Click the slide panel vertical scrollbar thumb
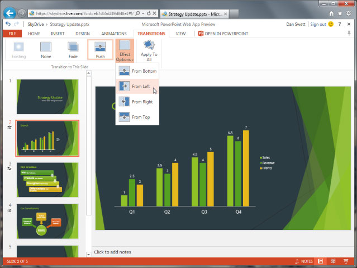The image size is (357, 268). (89, 145)
